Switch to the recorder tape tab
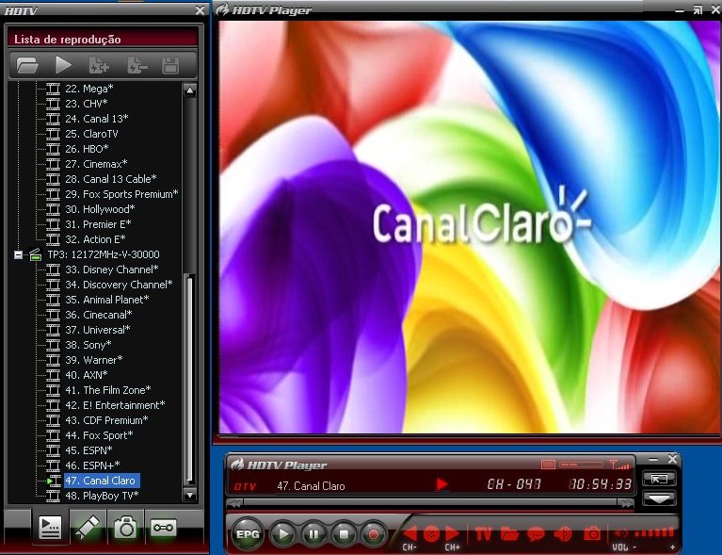This screenshot has height=555, width=722. point(164,527)
